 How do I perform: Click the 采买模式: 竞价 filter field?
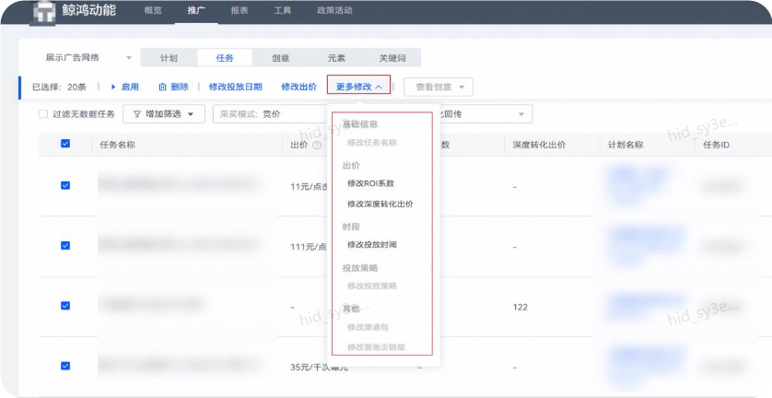pos(271,114)
